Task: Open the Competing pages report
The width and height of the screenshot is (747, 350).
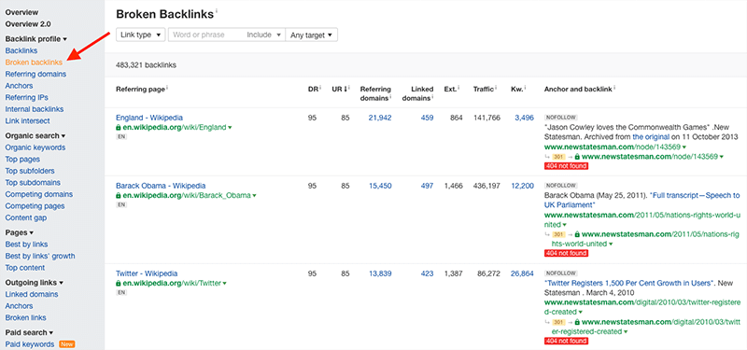Action: (35, 206)
